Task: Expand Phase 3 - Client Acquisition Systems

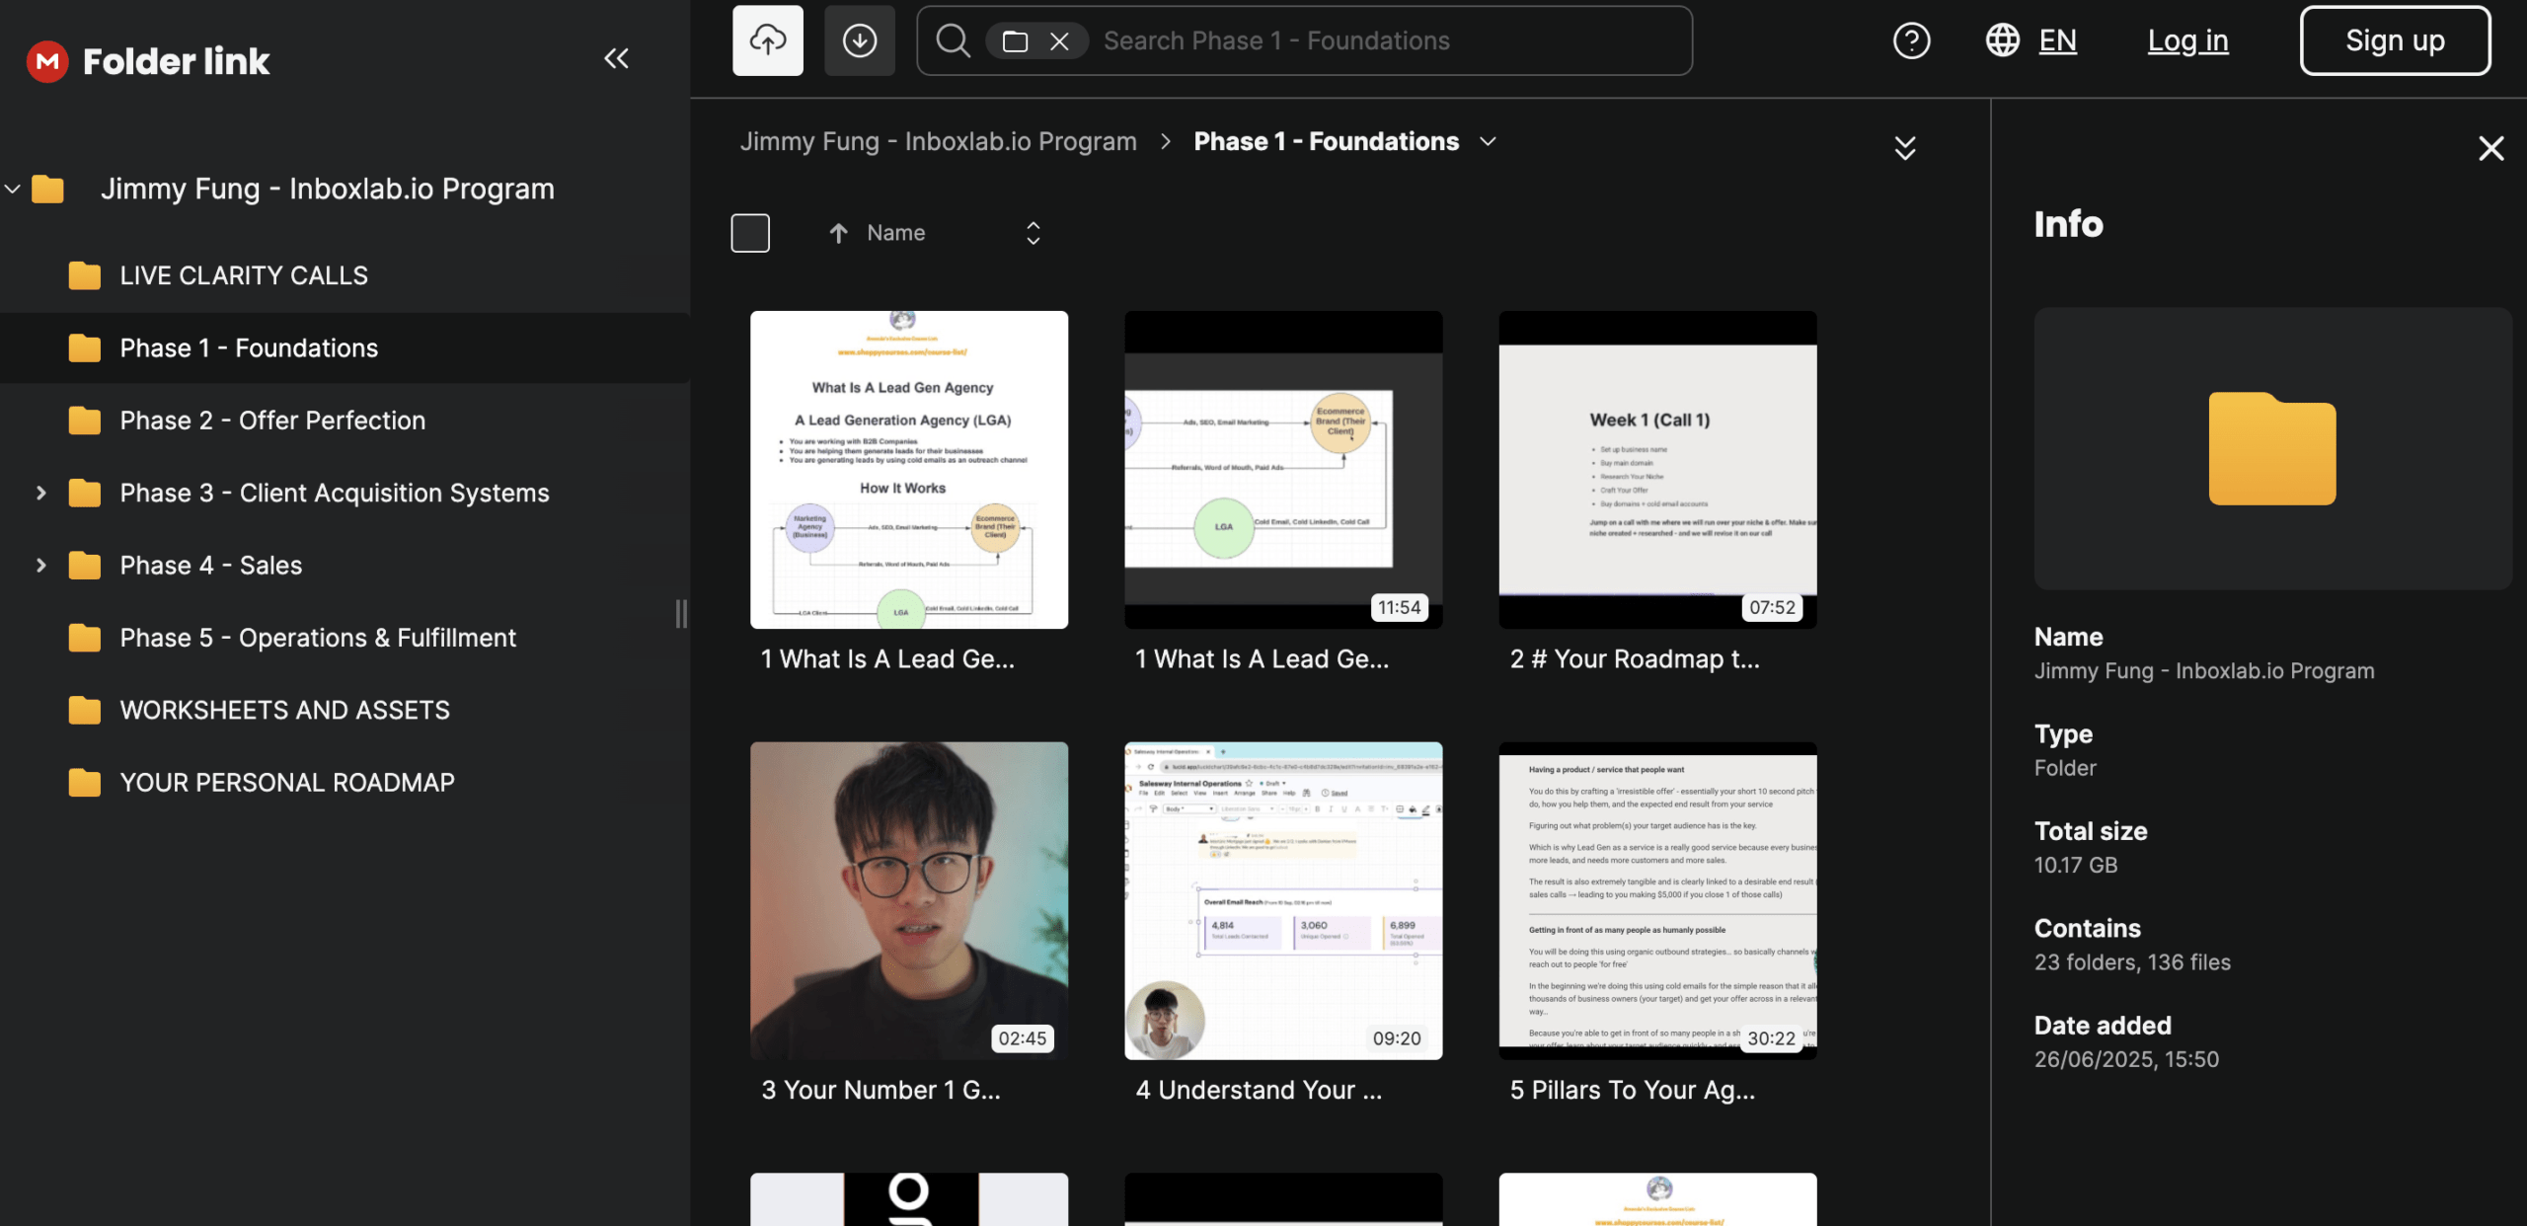Action: [40, 493]
